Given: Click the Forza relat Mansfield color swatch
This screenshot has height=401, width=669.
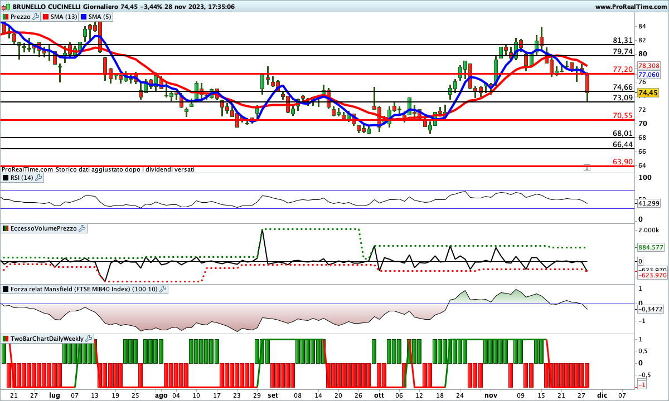Looking at the screenshot, I should tap(6, 289).
